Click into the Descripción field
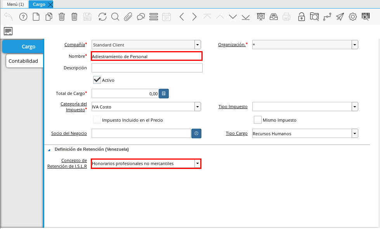380x229 pixels. [147, 68]
